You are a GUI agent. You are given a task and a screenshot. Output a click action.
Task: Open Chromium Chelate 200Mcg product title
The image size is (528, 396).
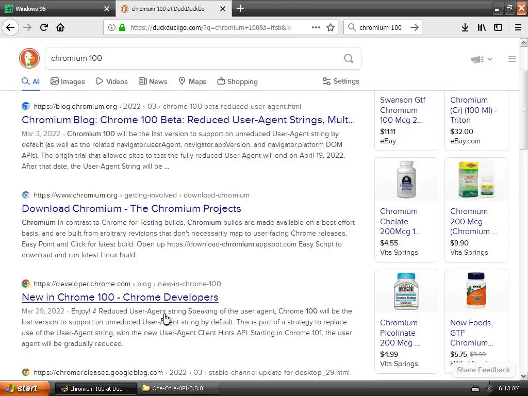coord(400,222)
